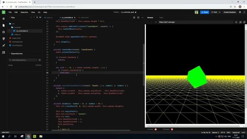Click the new folder icon in the Files header
Image resolution: width=247 pixels, height=139 pixels.
(40, 17)
